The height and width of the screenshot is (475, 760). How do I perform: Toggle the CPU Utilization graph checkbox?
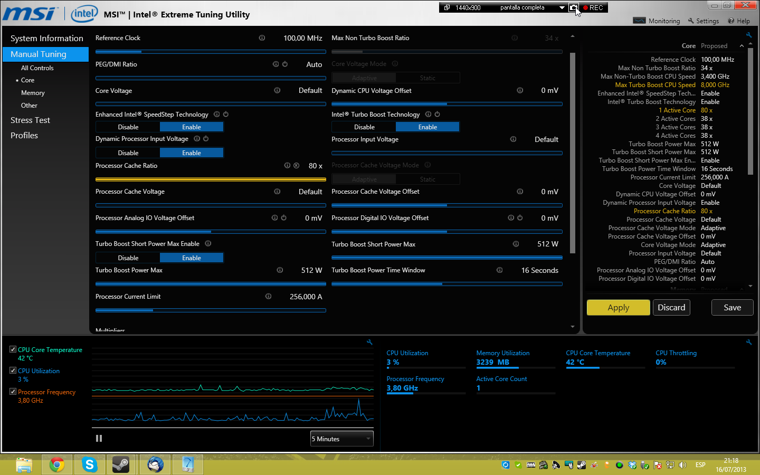point(13,370)
